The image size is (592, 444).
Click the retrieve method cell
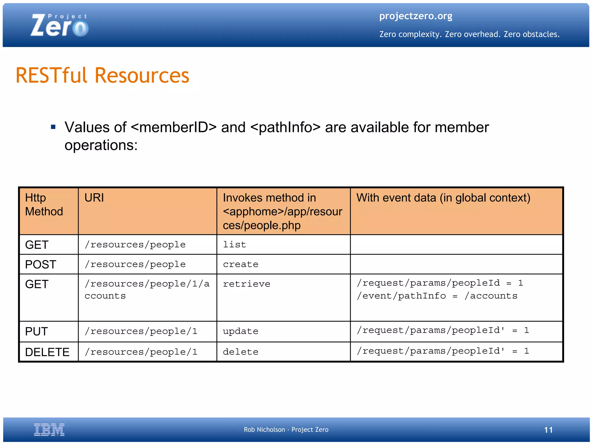(247, 284)
